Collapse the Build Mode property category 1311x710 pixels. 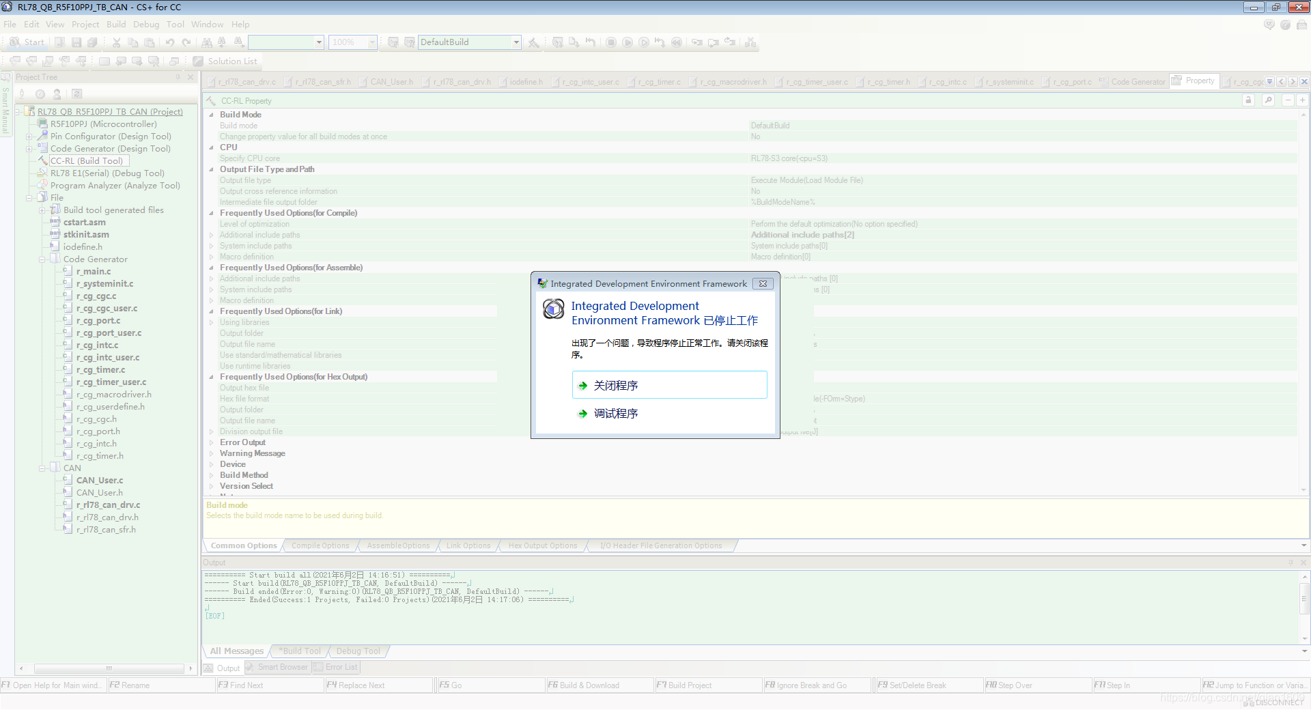211,115
